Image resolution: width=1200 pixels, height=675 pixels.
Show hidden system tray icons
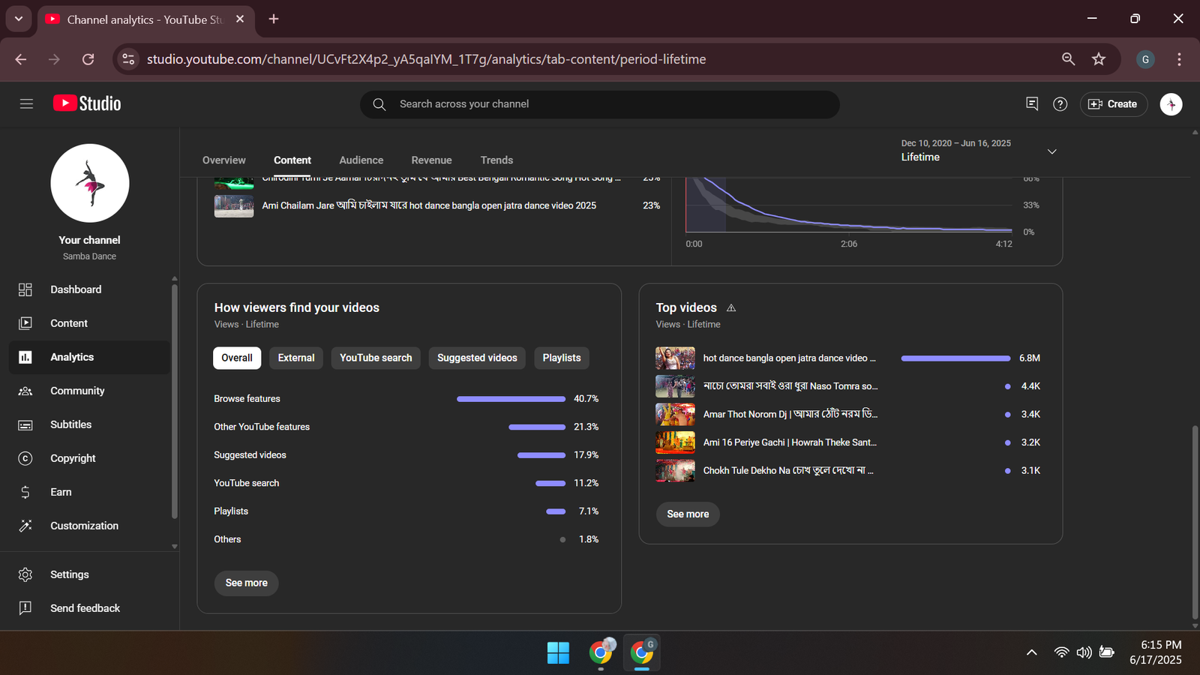click(1031, 652)
